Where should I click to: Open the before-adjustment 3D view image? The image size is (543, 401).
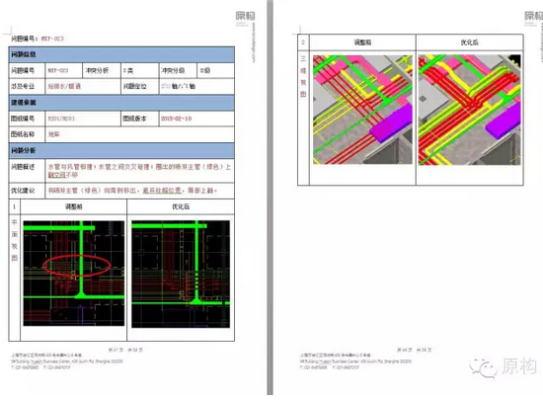362,110
